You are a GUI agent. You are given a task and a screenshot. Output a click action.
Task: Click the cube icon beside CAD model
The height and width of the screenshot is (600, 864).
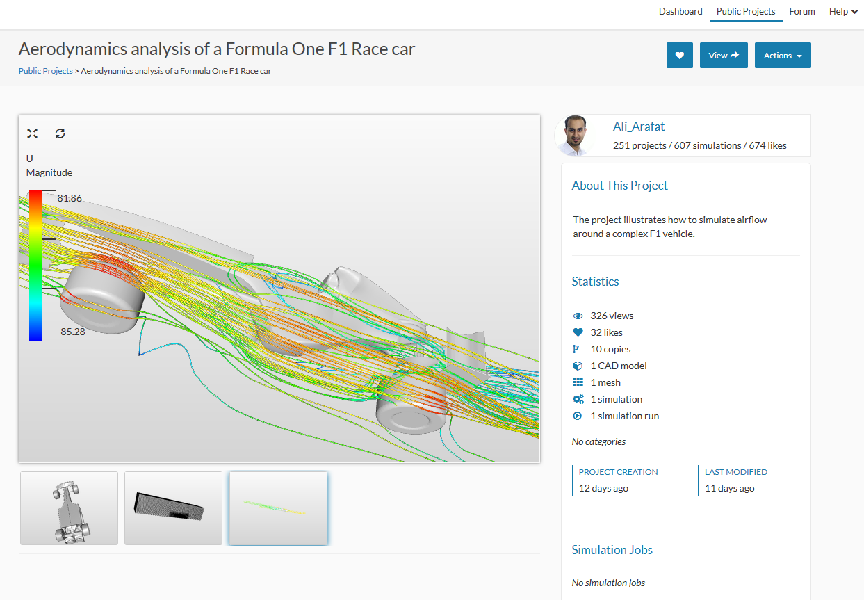pyautogui.click(x=578, y=366)
